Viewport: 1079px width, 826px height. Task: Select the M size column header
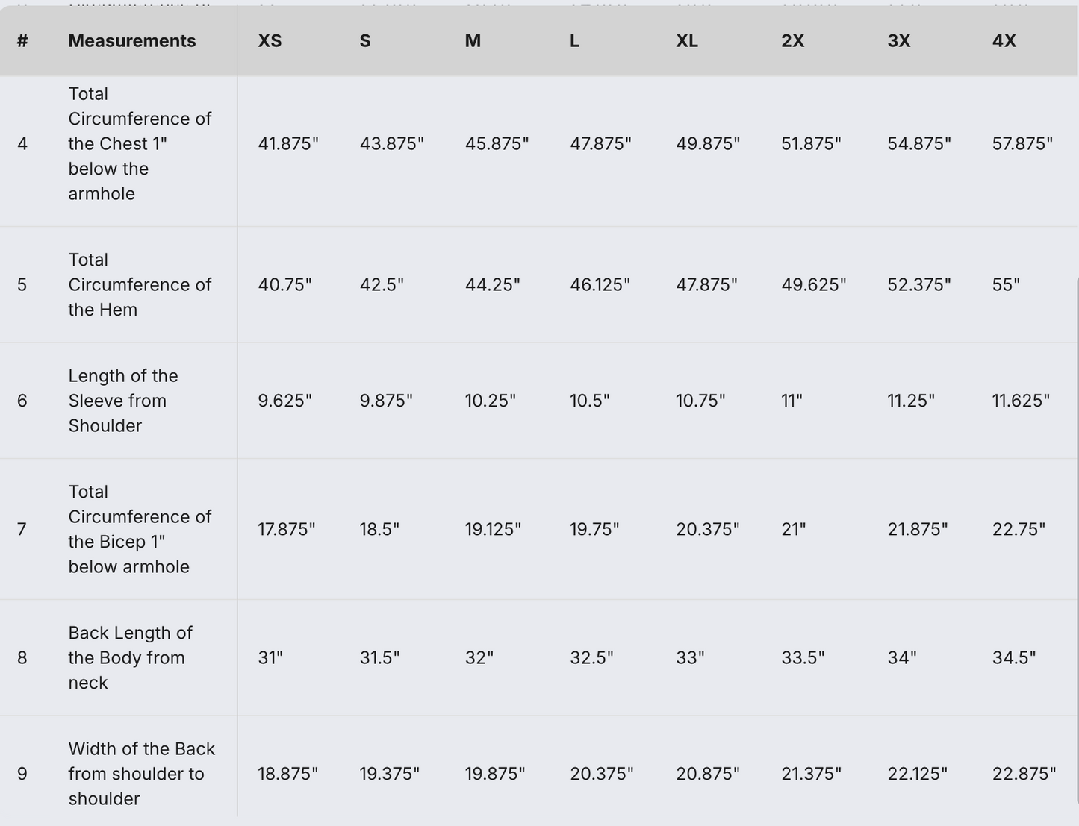(x=473, y=41)
